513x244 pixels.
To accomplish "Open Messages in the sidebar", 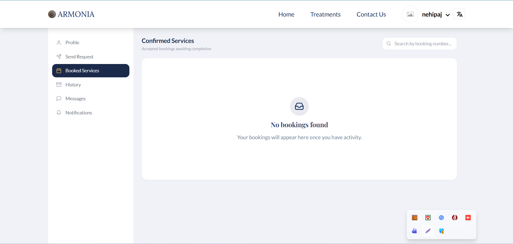I will (x=91, y=99).
